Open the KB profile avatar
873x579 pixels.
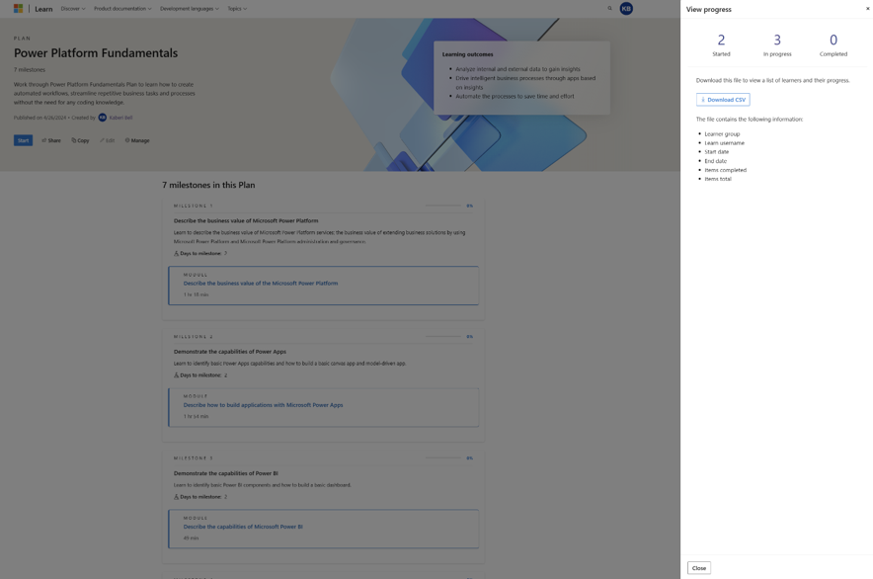625,8
